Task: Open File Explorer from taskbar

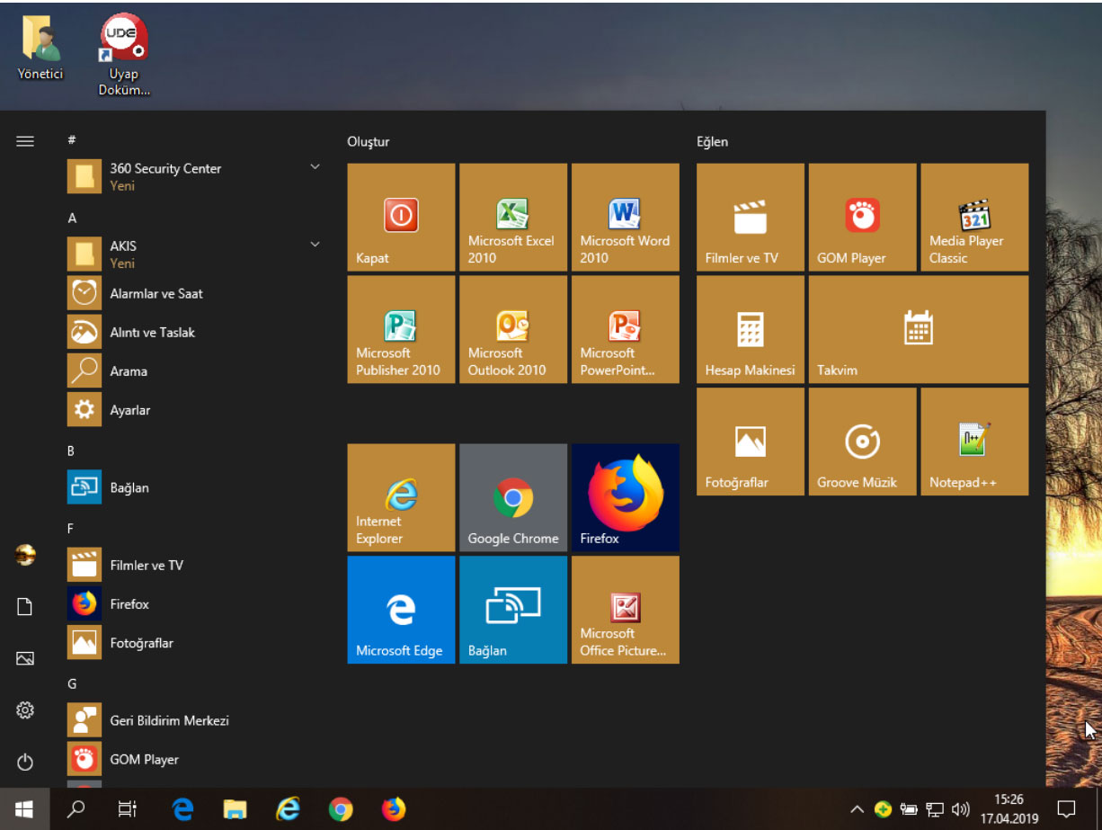Action: tap(235, 809)
